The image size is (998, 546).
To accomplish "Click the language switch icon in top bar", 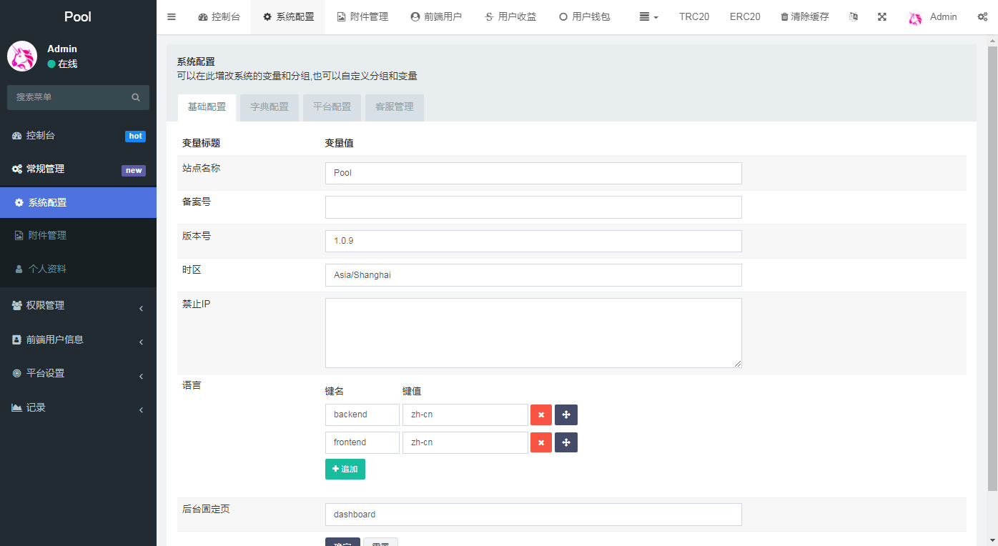I will (x=853, y=16).
